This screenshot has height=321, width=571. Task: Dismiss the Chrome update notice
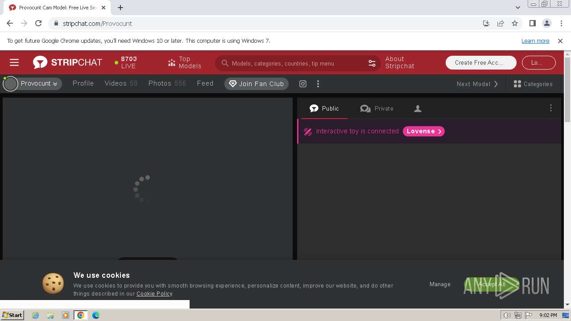click(560, 41)
